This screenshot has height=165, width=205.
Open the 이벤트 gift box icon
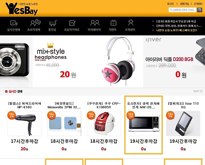click(x=113, y=23)
